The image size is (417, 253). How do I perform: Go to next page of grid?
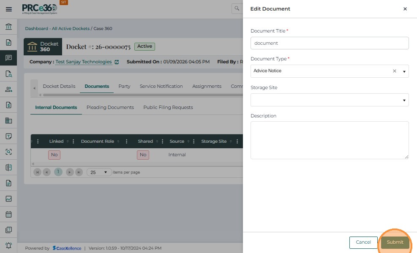pyautogui.click(x=70, y=172)
